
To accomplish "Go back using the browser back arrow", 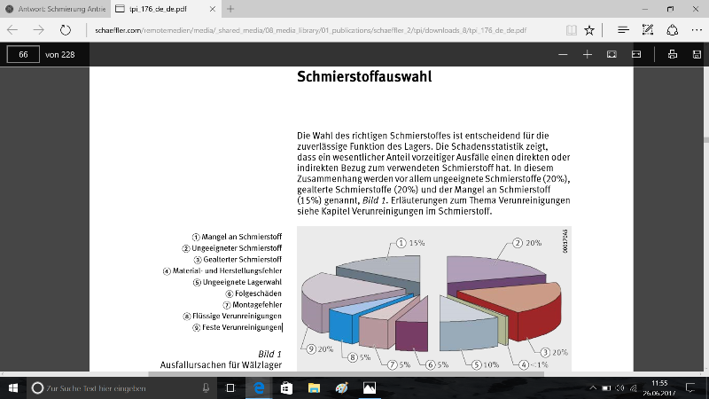I will coord(12,30).
